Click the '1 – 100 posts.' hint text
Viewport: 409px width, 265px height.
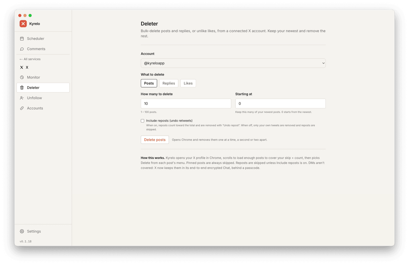pos(149,112)
